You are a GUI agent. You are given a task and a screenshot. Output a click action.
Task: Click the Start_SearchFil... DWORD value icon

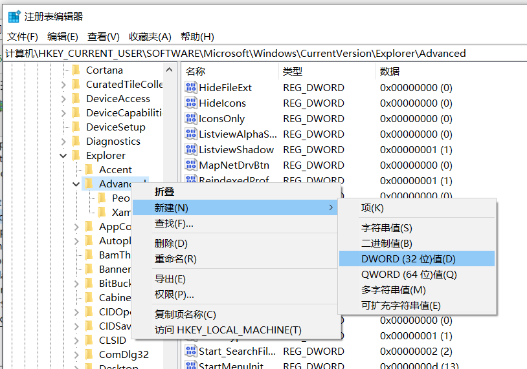pyautogui.click(x=191, y=351)
